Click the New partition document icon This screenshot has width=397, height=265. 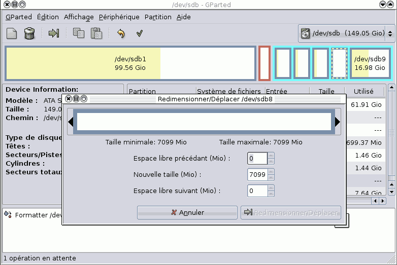(x=12, y=33)
